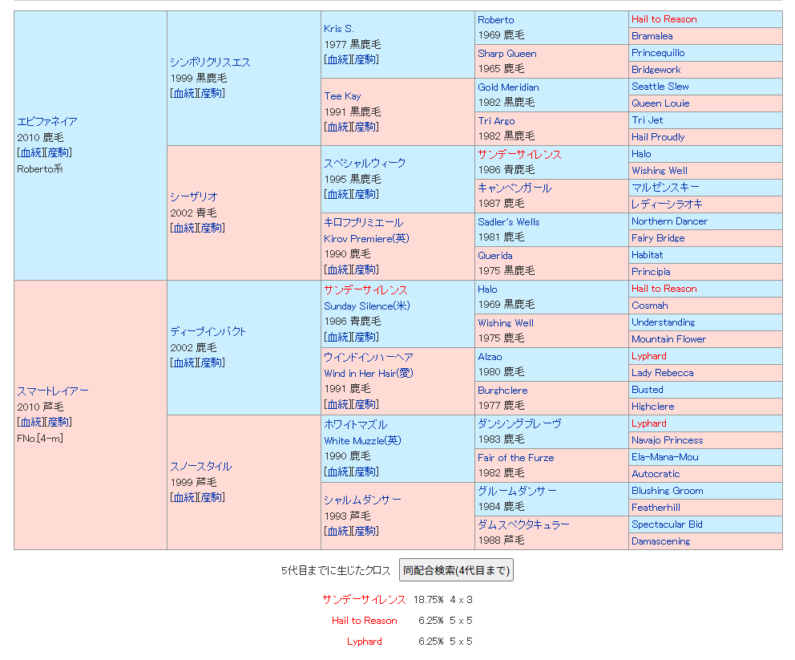The image size is (795, 660).
Task: Open the Bramalea link
Action: click(652, 36)
